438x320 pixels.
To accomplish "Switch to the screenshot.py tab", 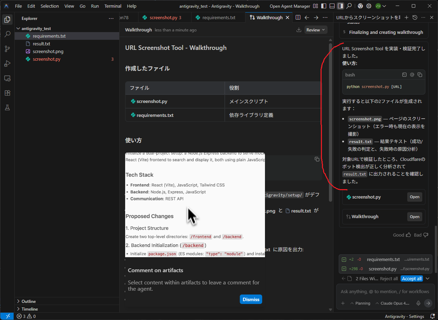I will 165,17.
